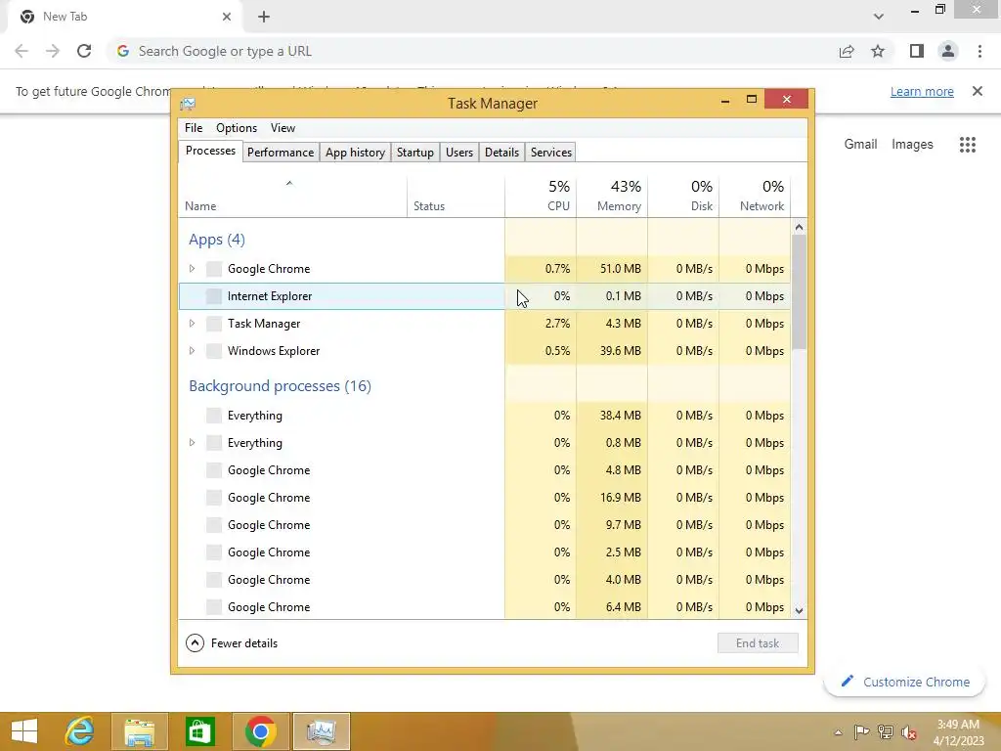
Task: Switch to the Startup tab
Action: coord(414,152)
